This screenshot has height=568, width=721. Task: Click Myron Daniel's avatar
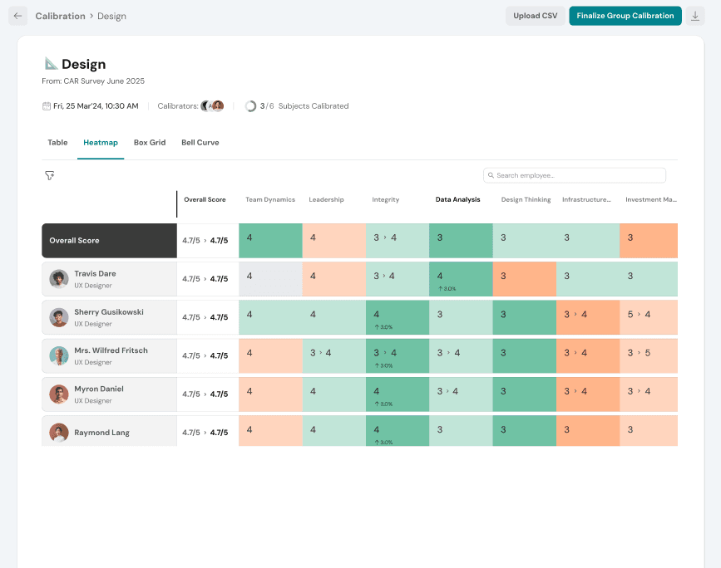click(x=59, y=394)
